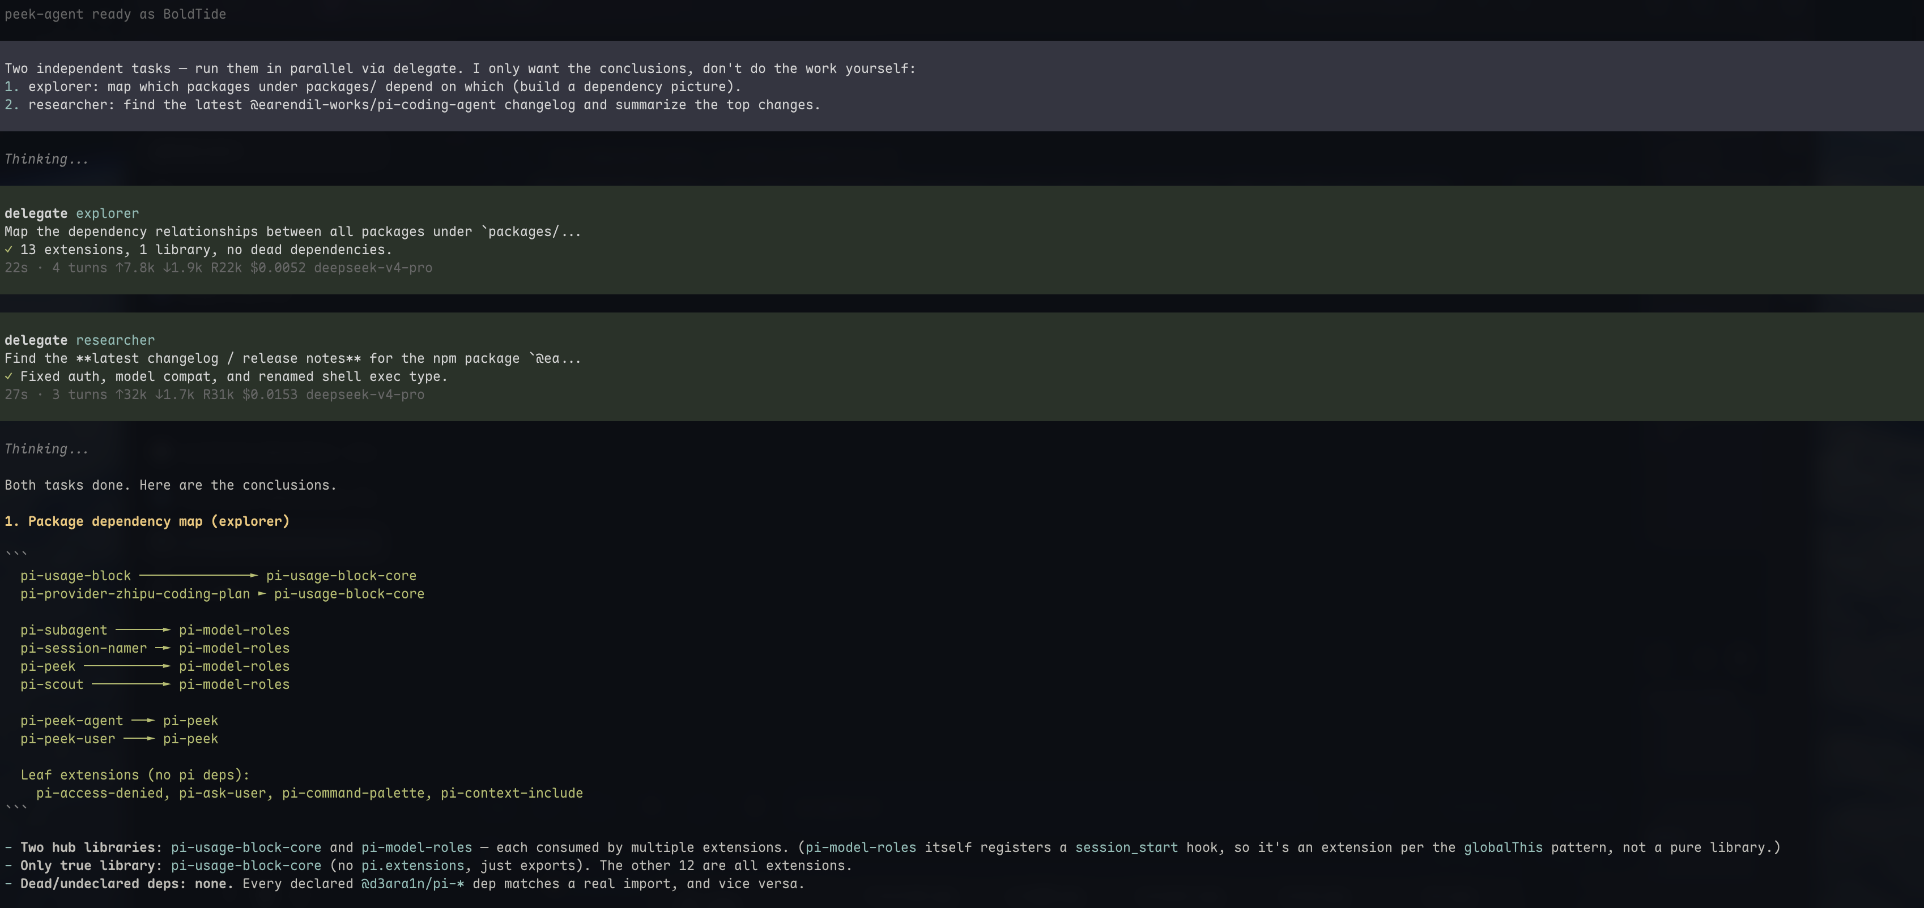
Task: Click 'Find the **latest changelog / release notes**' line
Action: coord(293,359)
